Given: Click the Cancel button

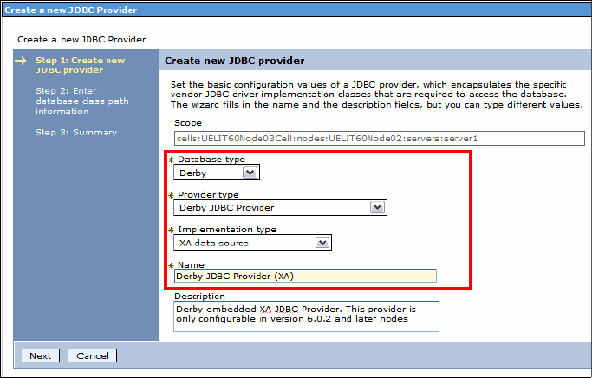Looking at the screenshot, I should tap(93, 355).
